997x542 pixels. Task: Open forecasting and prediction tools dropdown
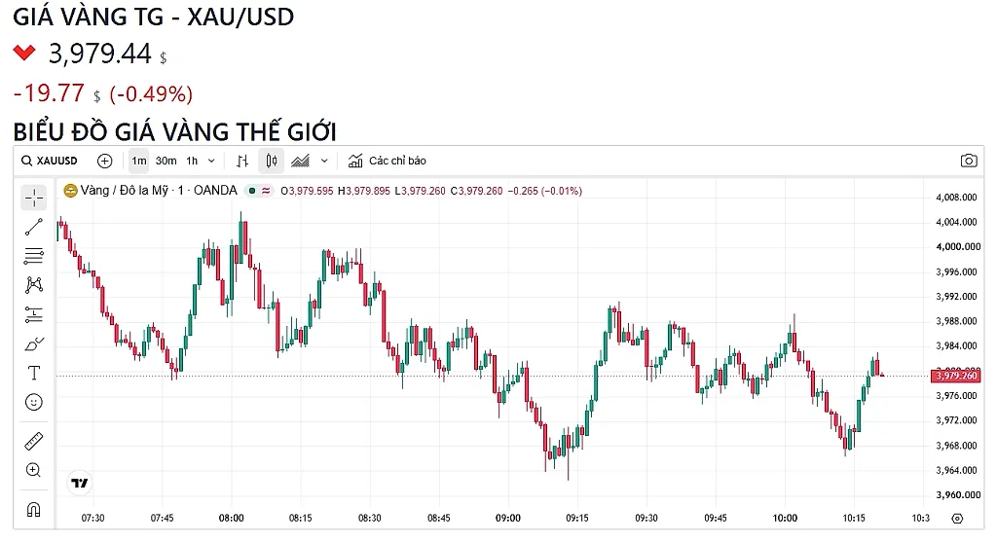coord(34,314)
